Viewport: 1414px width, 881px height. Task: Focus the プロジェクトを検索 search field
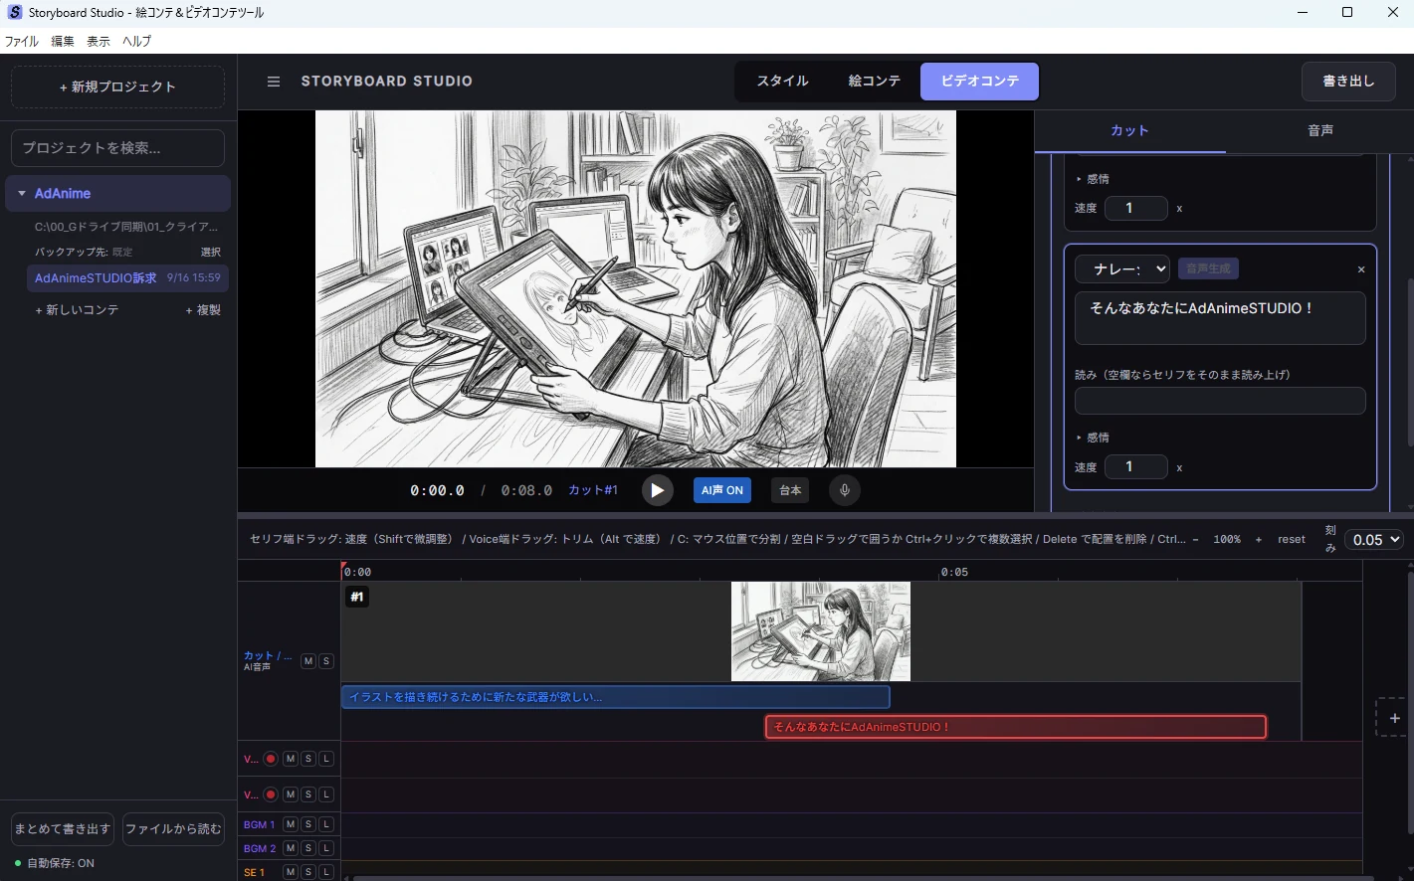click(x=117, y=148)
